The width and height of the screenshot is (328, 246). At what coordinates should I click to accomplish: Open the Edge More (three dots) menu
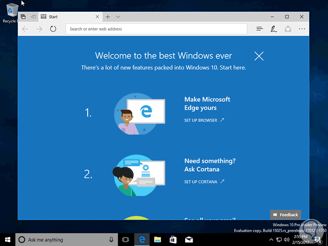click(302, 29)
